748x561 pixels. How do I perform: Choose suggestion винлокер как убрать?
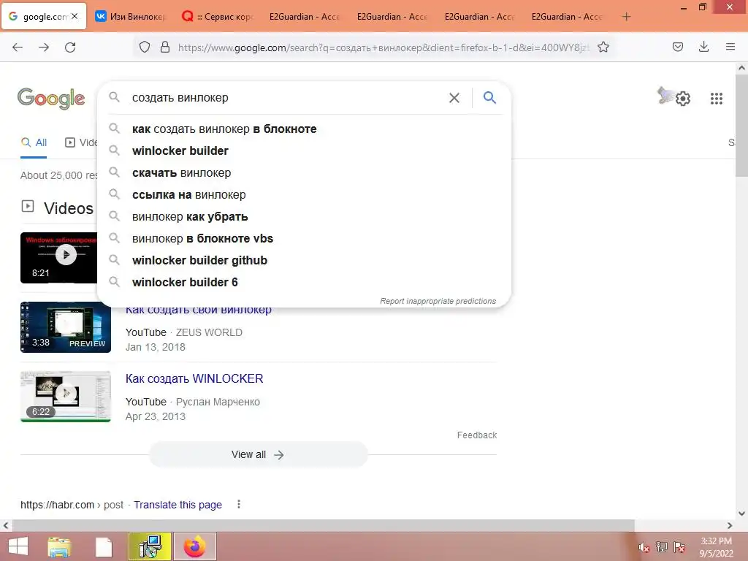click(304, 216)
